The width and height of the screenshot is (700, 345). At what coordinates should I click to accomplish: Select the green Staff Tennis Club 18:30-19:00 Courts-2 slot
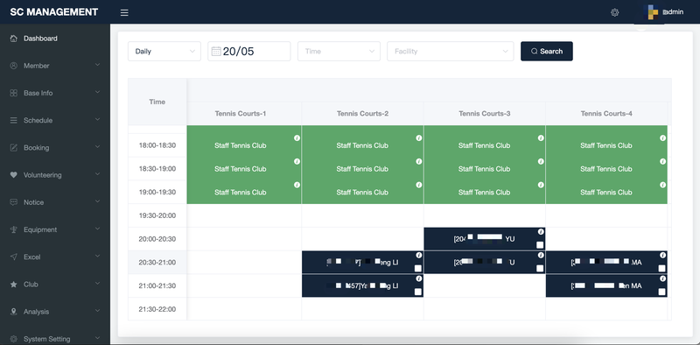362,169
